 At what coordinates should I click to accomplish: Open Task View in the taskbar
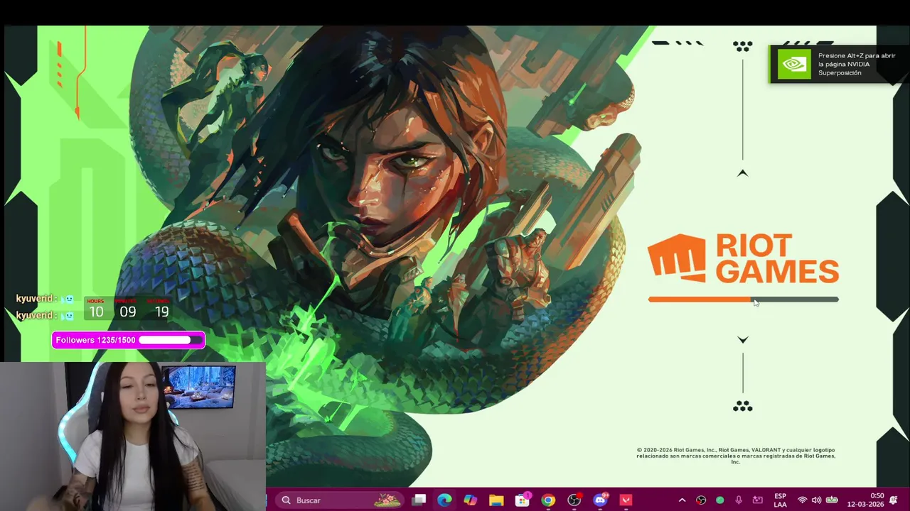[419, 500]
